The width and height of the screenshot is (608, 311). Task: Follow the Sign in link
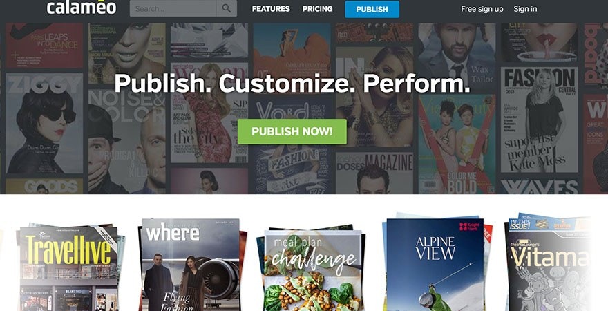pyautogui.click(x=525, y=9)
